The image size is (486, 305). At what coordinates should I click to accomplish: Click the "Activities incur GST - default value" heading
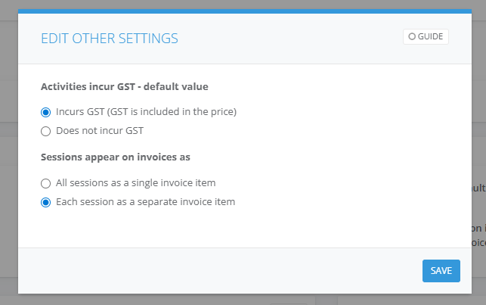[x=124, y=86]
